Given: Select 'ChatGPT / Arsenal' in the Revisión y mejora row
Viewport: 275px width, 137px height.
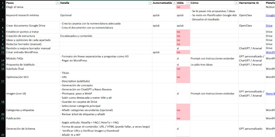Looking at the screenshot, I should (x=252, y=48).
